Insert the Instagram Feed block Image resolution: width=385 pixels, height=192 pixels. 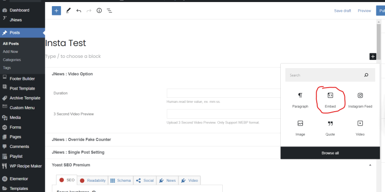point(360,100)
